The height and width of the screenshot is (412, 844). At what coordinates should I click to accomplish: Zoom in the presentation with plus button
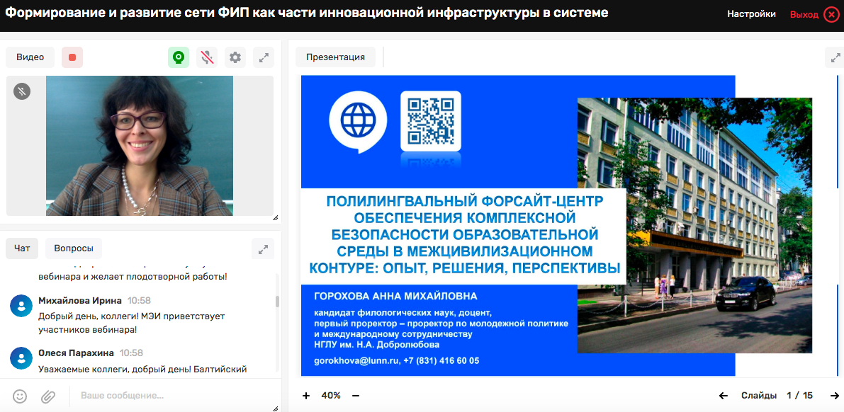coord(306,396)
